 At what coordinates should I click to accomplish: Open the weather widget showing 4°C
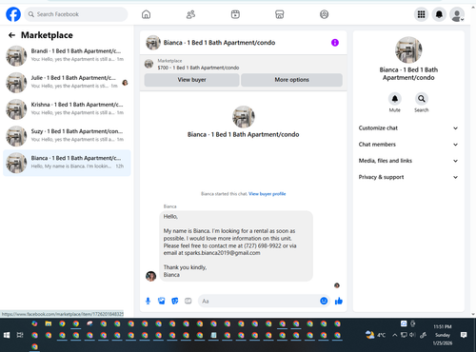(x=375, y=335)
